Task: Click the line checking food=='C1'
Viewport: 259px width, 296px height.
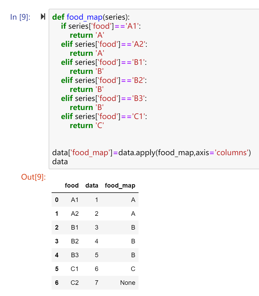Action: pos(104,116)
